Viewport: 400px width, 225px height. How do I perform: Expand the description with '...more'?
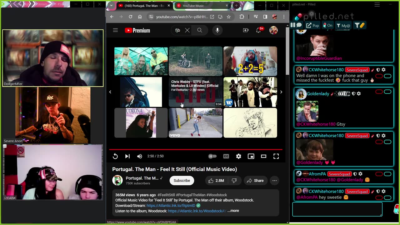coord(233,211)
